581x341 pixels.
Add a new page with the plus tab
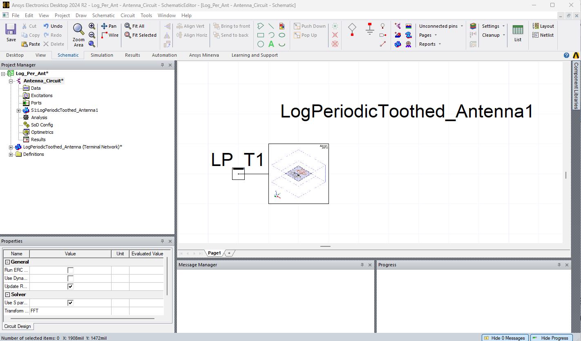tap(229, 252)
